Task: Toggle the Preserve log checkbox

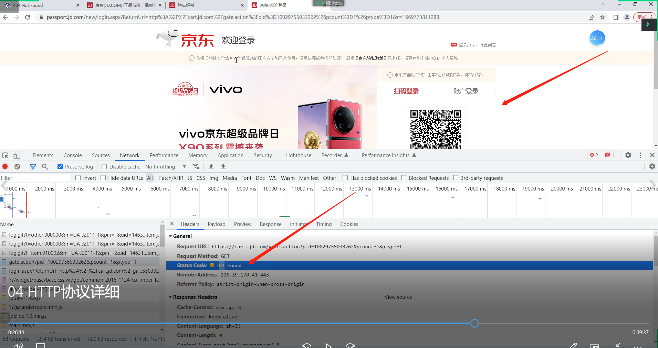Action: pyautogui.click(x=60, y=167)
